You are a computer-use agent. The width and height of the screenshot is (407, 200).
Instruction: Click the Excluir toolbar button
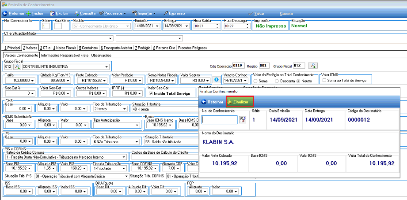click(x=59, y=13)
